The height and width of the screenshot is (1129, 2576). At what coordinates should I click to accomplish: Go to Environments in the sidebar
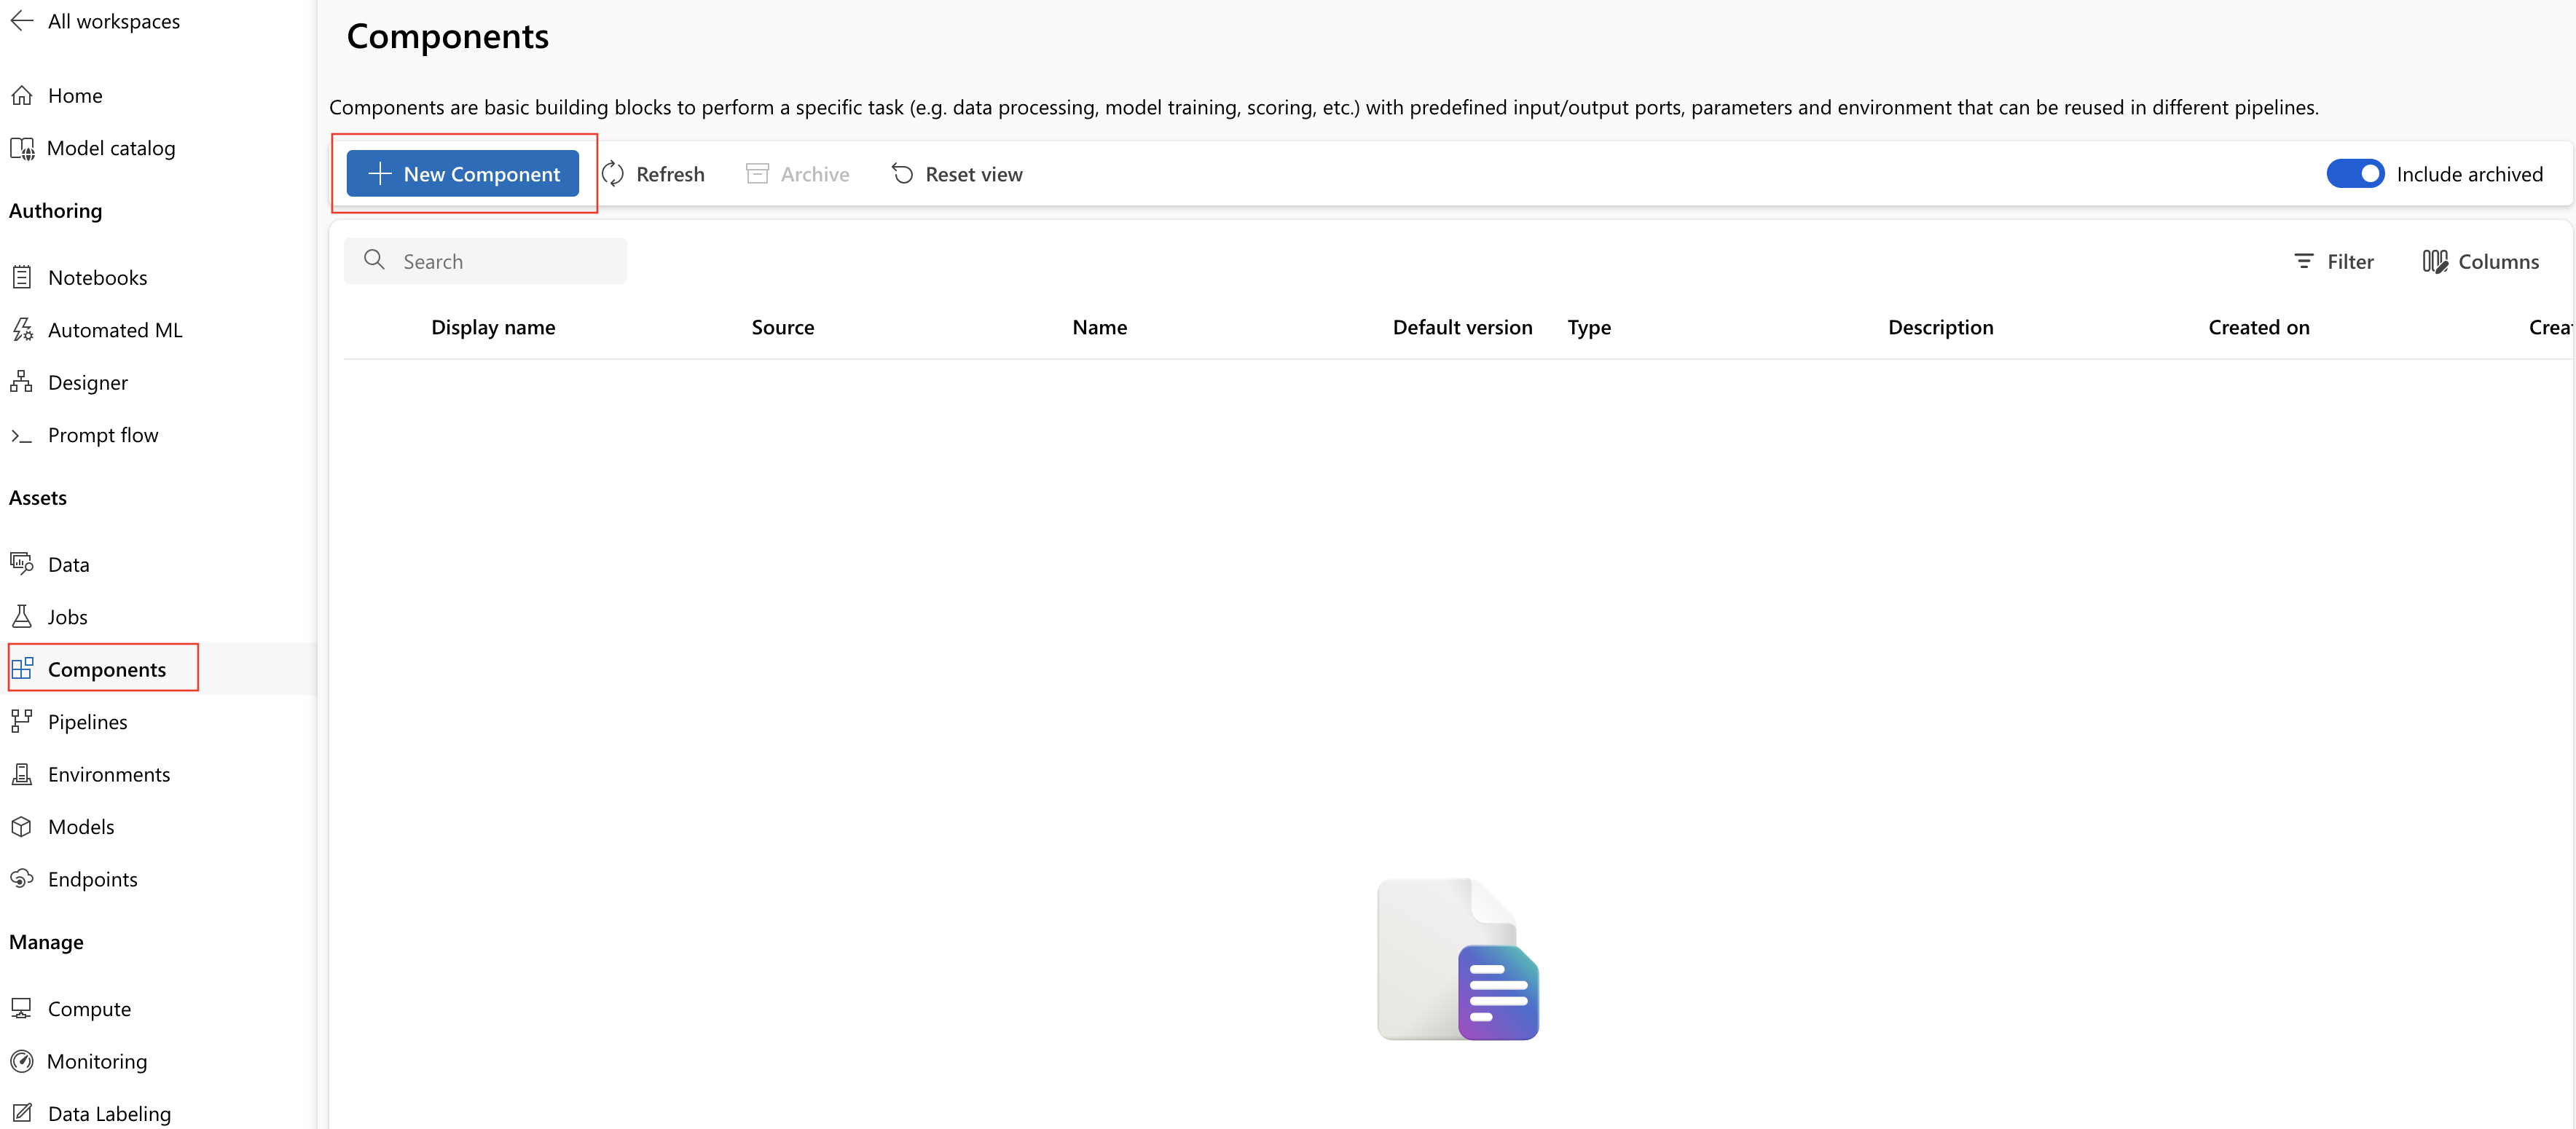(x=108, y=774)
